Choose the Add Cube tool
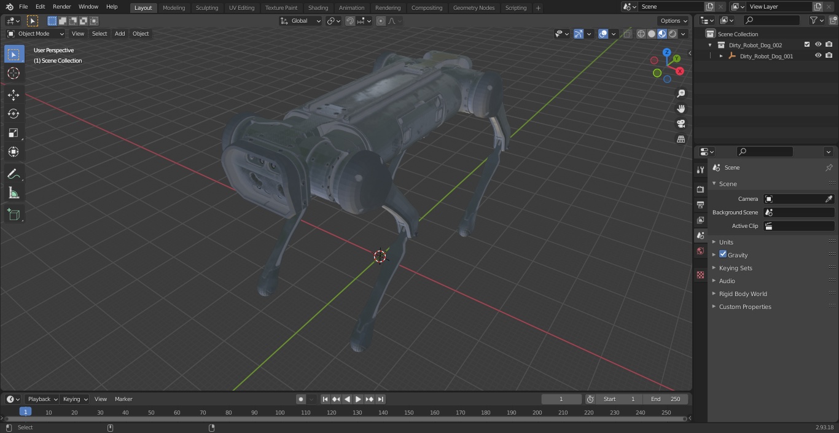 pos(14,215)
